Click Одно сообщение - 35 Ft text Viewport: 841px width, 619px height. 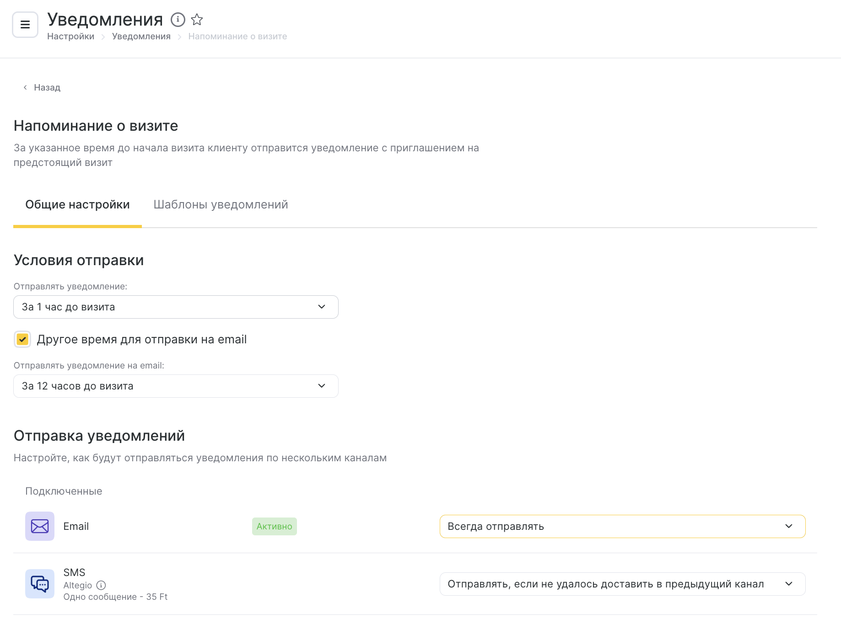pyautogui.click(x=115, y=597)
